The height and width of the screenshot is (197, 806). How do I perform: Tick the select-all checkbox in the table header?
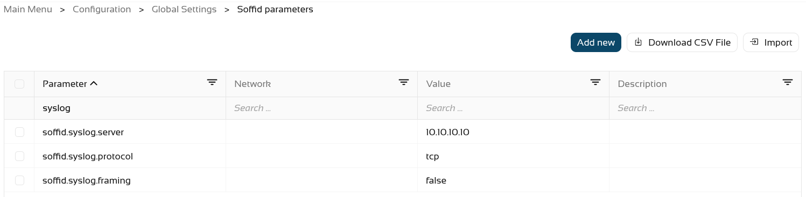[x=19, y=84]
